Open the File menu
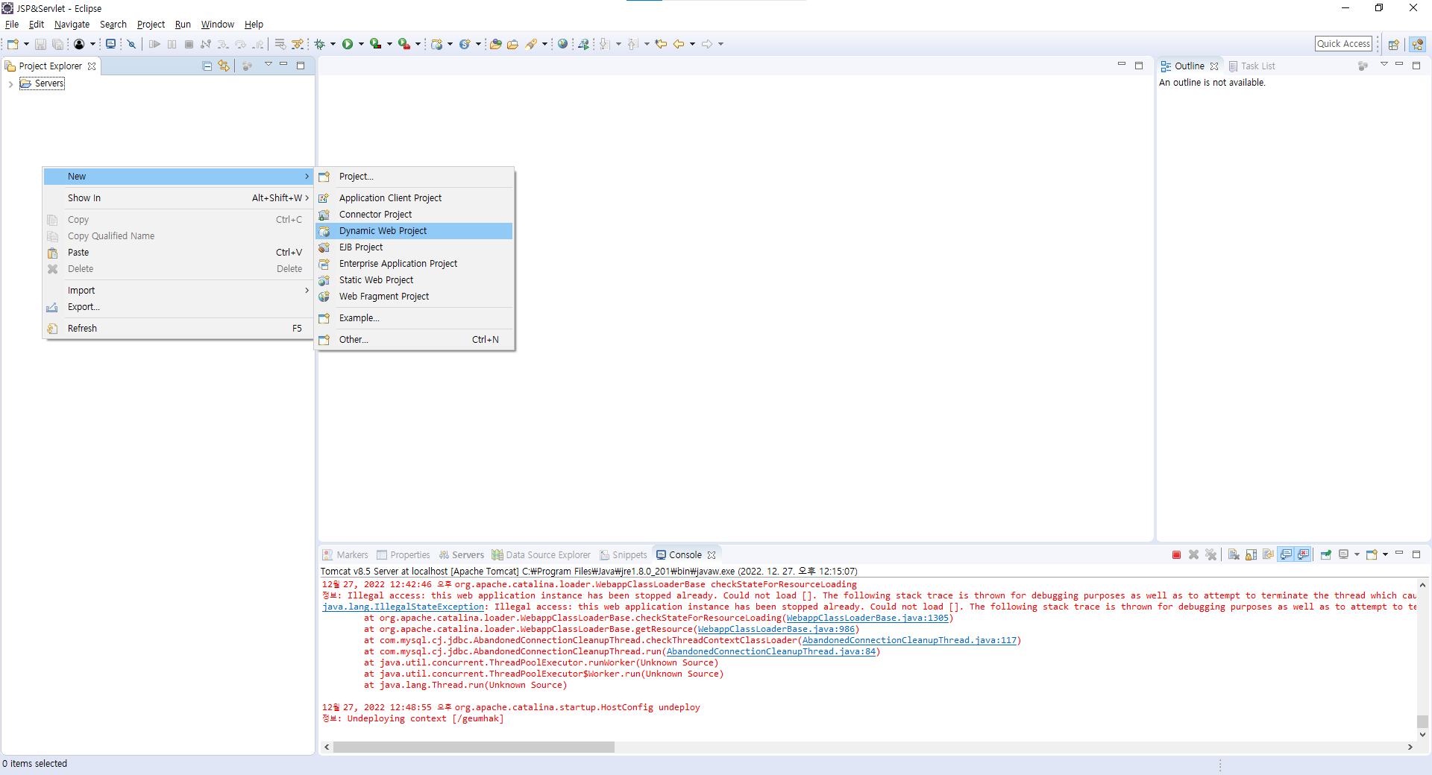 tap(12, 25)
